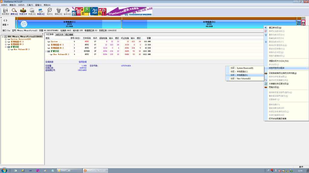This screenshot has height=173, width=309.
Task: Click the 删除分区 delete partition trash icon
Action: click(58, 11)
